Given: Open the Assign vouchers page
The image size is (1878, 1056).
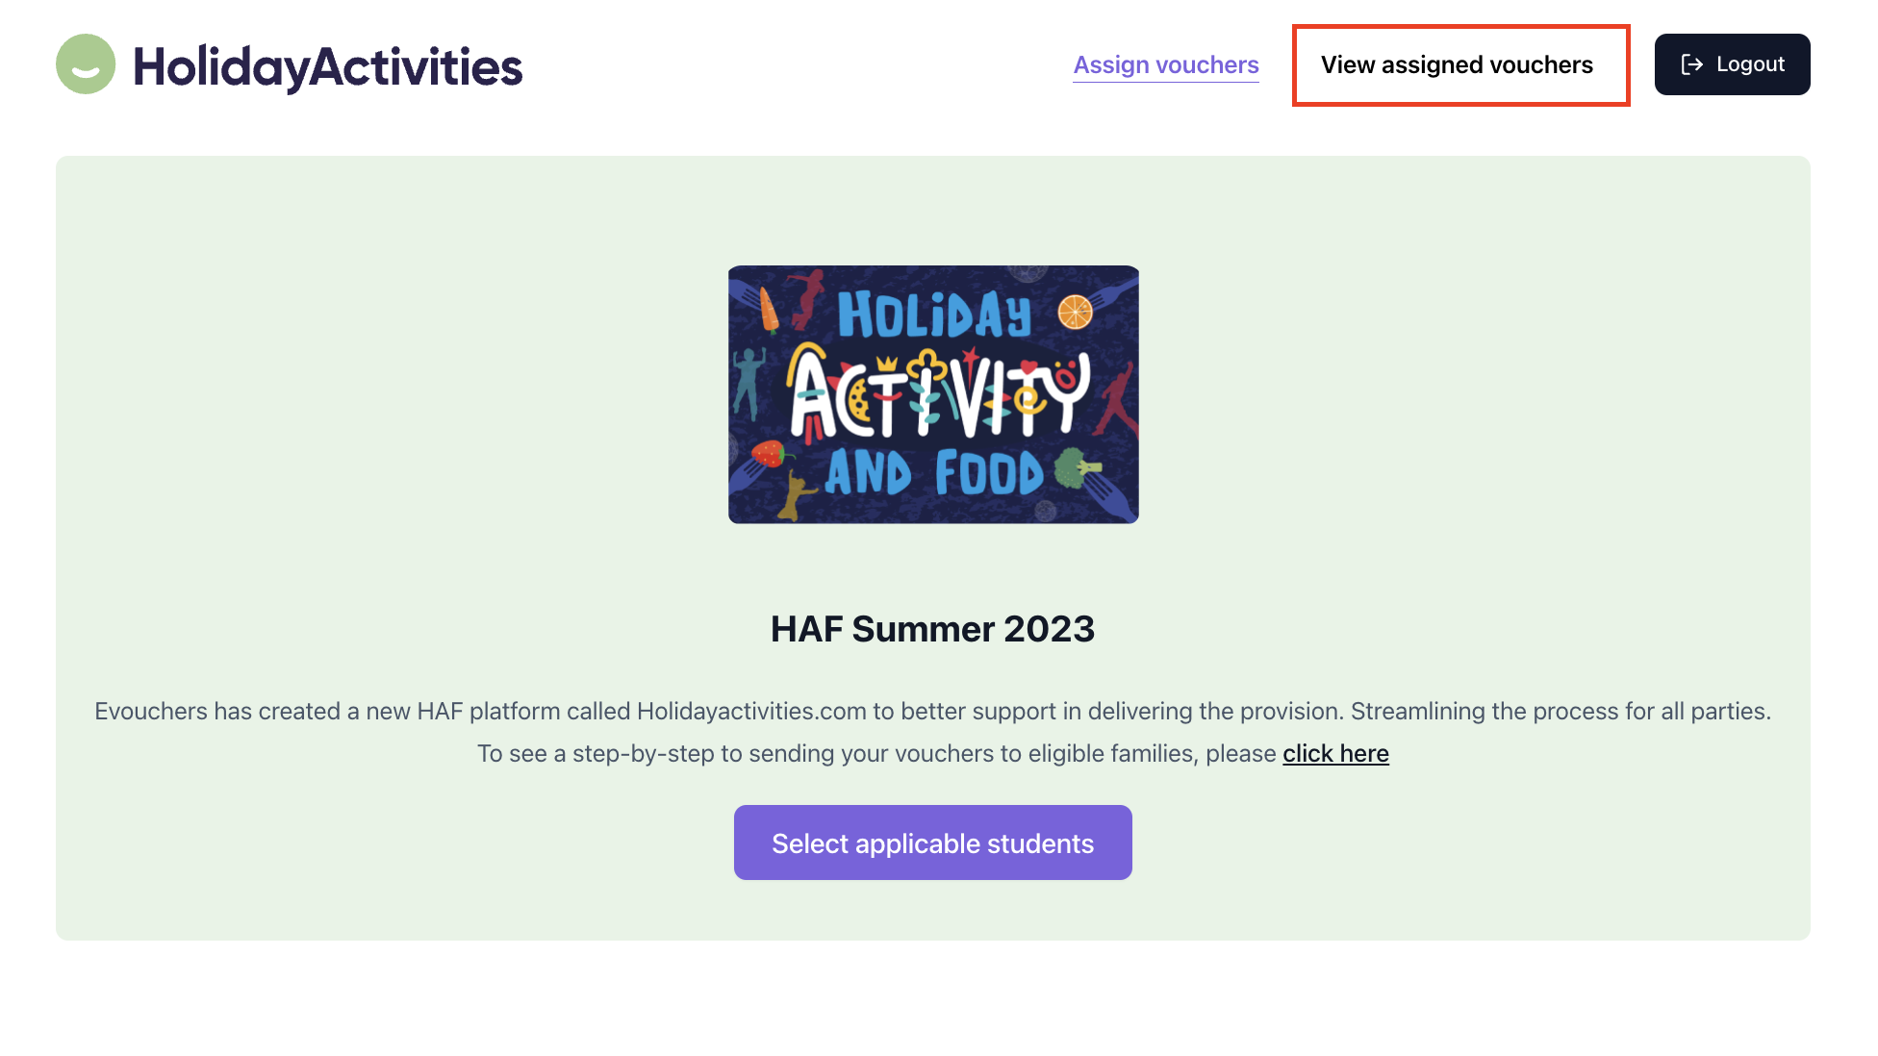Looking at the screenshot, I should [1165, 64].
